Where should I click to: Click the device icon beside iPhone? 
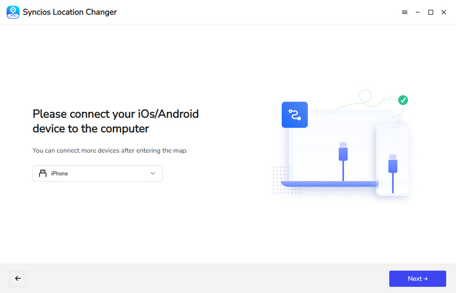coord(43,174)
